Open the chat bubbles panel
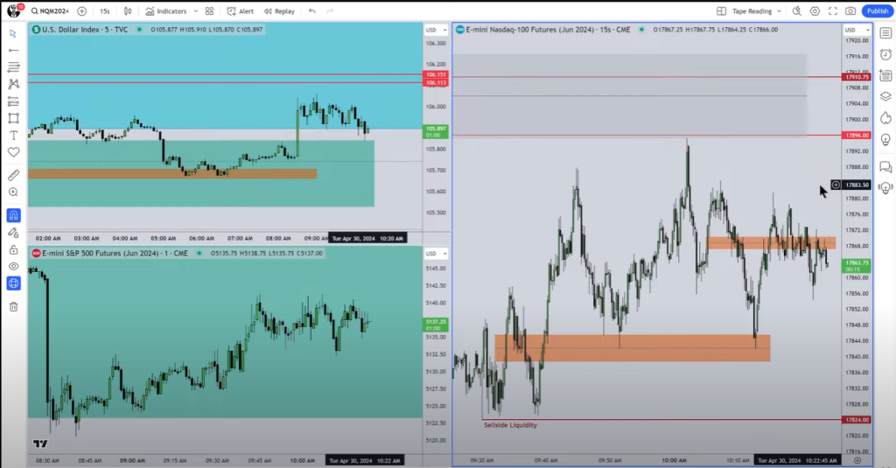The height and width of the screenshot is (468, 896). point(885,167)
